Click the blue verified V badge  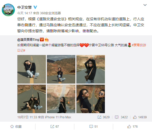coord(35,7)
